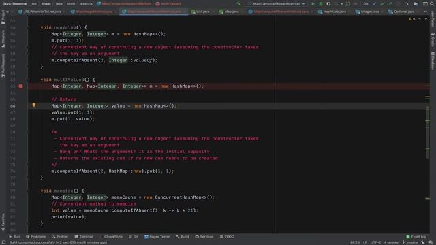Collapse the multiValued method fold marker
Image resolution: width=436 pixels, height=245 pixels.
tap(28, 80)
